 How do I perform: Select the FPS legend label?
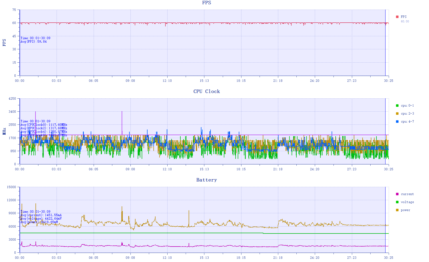[x=404, y=17]
